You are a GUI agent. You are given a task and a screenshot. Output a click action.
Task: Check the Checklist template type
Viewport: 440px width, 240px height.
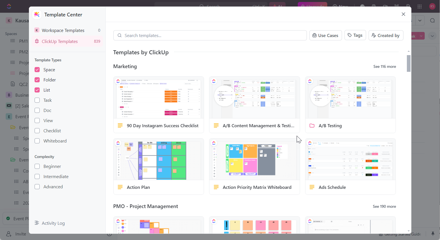tap(37, 131)
